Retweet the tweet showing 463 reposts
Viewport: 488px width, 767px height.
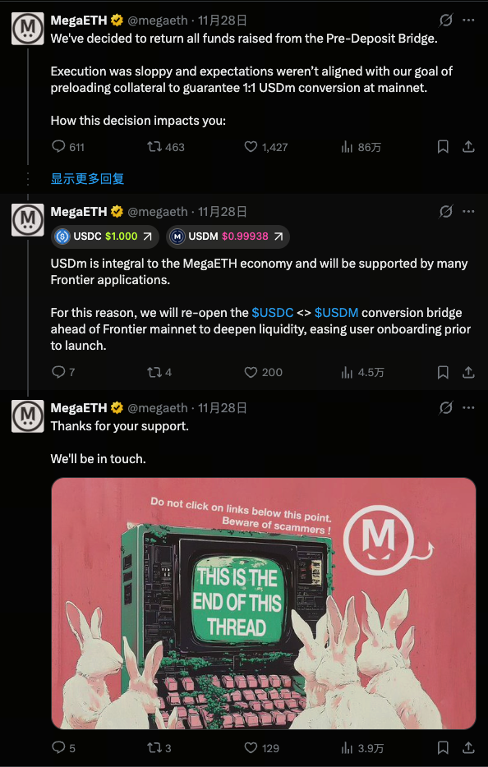tap(166, 147)
